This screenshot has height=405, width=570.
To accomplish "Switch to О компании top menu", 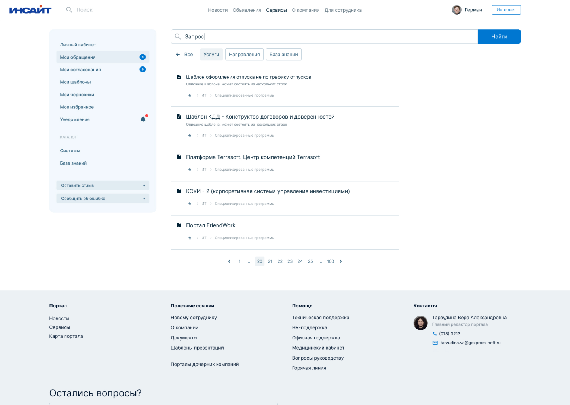I will point(306,10).
